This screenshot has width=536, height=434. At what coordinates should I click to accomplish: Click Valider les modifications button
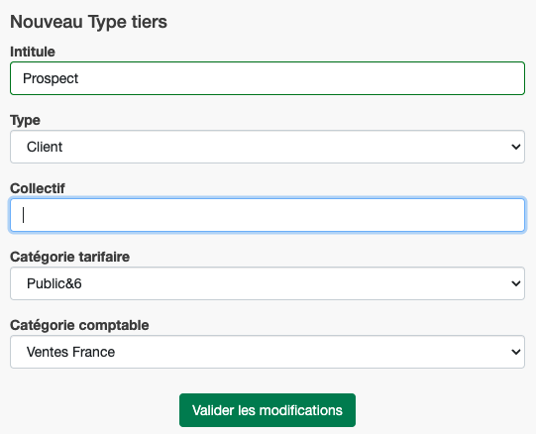click(268, 410)
